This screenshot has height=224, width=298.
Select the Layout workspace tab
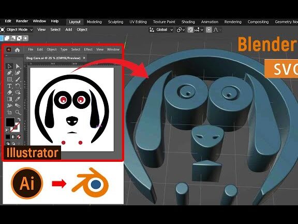coord(74,22)
